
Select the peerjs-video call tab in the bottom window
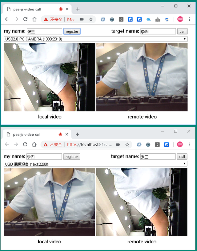coord(31,134)
